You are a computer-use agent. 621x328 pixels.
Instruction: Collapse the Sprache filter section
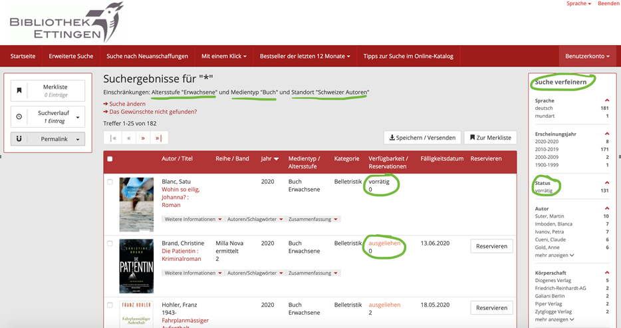click(606, 100)
